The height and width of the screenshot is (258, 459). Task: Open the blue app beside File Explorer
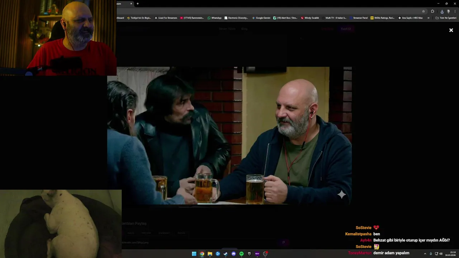(x=218, y=254)
